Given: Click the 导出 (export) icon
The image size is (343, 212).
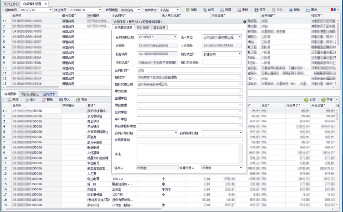Looking at the screenshot, I should pyautogui.click(x=78, y=100).
